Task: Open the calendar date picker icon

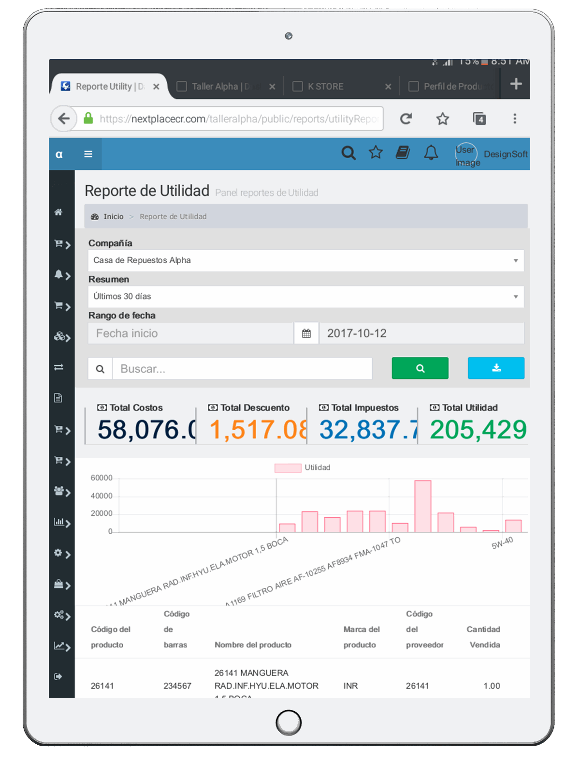Action: point(306,333)
